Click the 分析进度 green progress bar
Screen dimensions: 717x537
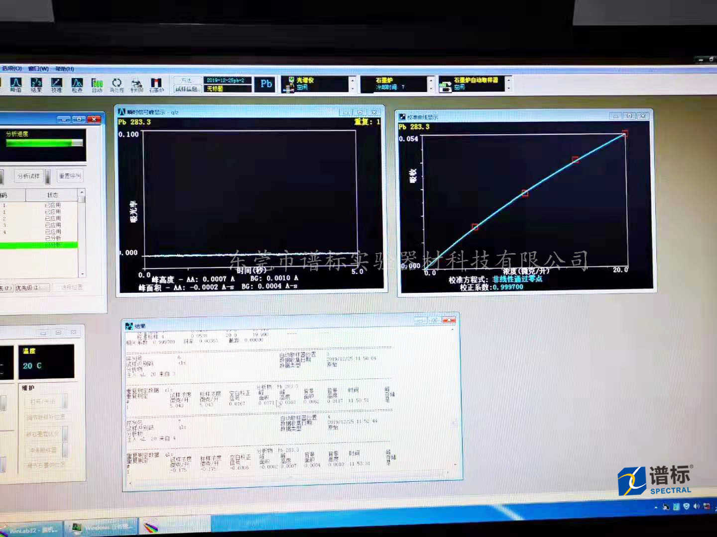pos(44,143)
